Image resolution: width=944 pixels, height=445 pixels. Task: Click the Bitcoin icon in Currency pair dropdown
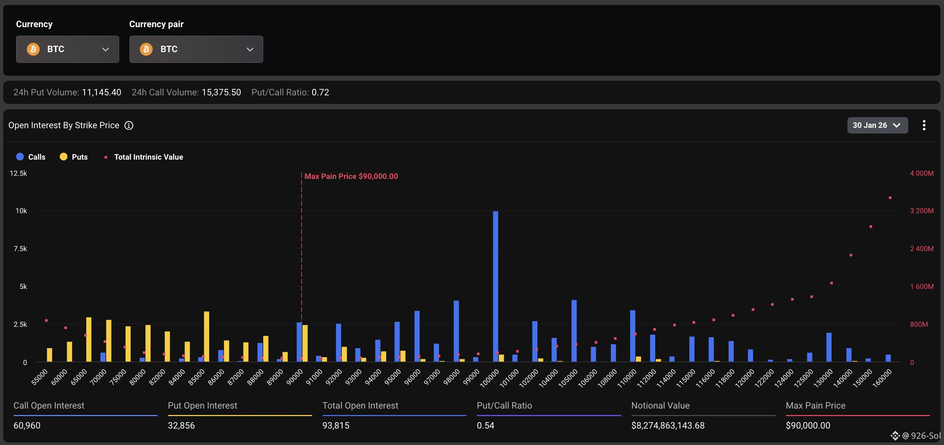146,49
